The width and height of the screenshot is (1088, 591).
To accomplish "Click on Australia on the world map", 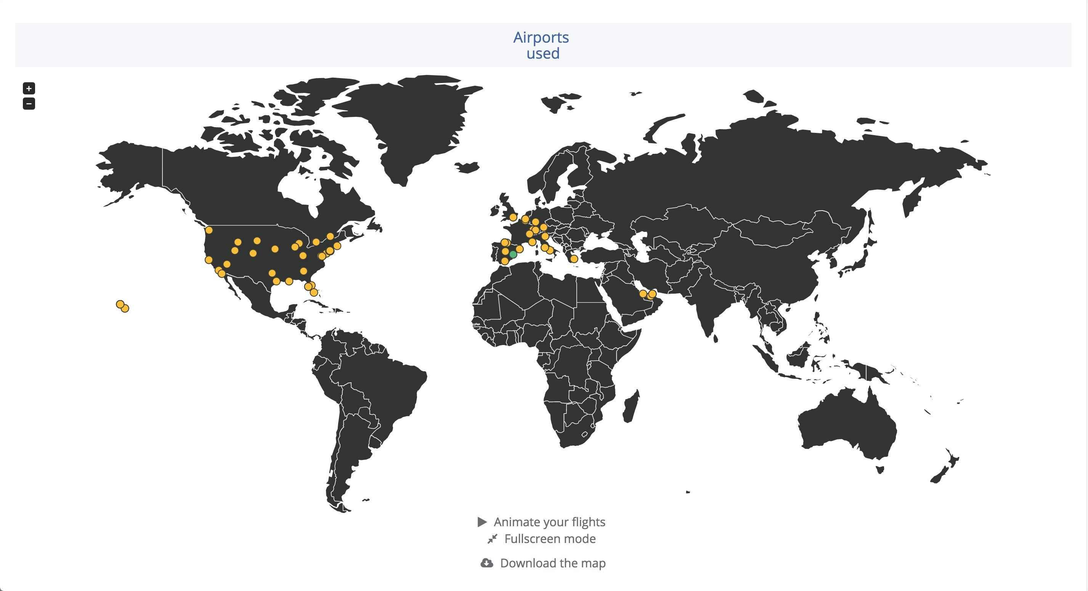I will tap(849, 426).
